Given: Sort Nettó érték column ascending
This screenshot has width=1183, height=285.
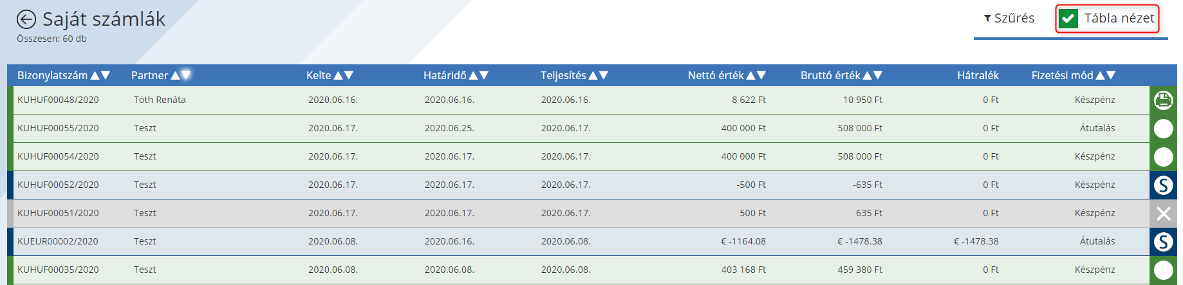Looking at the screenshot, I should click(751, 75).
